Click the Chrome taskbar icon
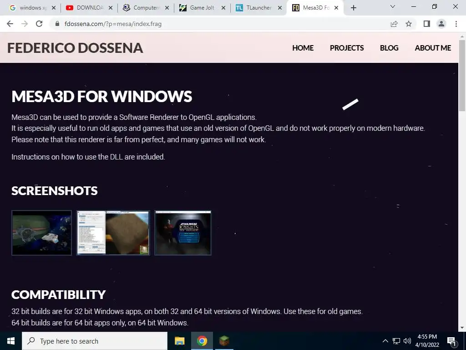466x350 pixels. coord(202,341)
